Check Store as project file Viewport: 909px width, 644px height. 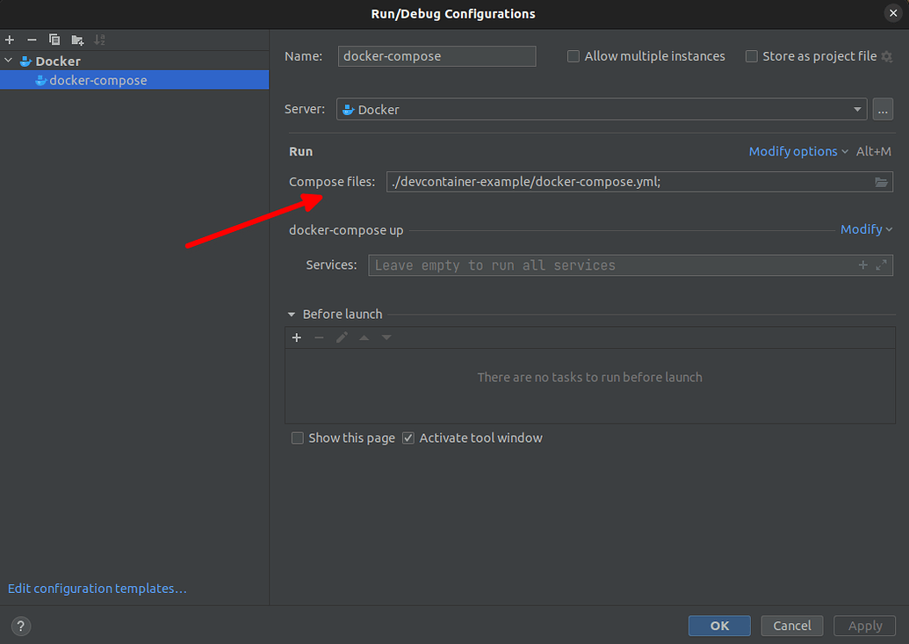click(x=751, y=56)
